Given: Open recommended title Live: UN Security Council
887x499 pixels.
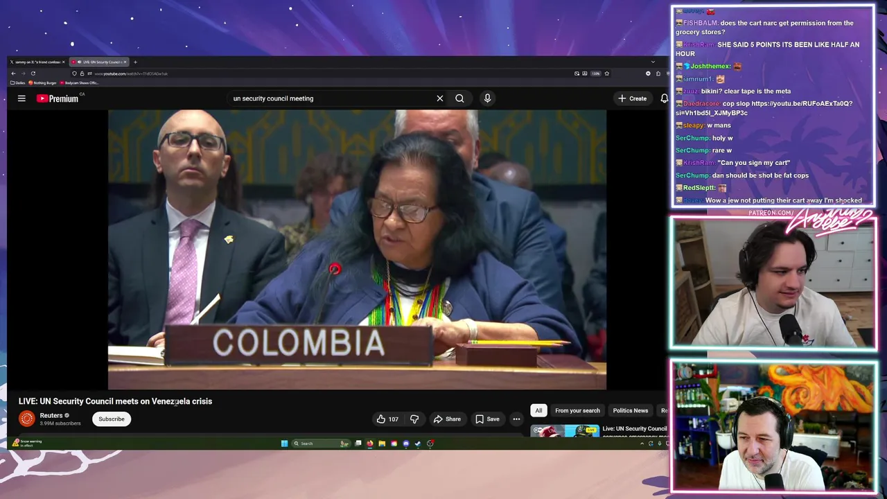Looking at the screenshot, I should pyautogui.click(x=634, y=428).
